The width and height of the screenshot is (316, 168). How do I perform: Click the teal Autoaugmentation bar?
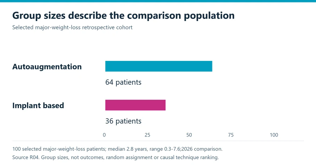159,66
